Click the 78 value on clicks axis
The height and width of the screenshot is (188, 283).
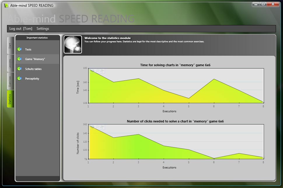pos(85,159)
